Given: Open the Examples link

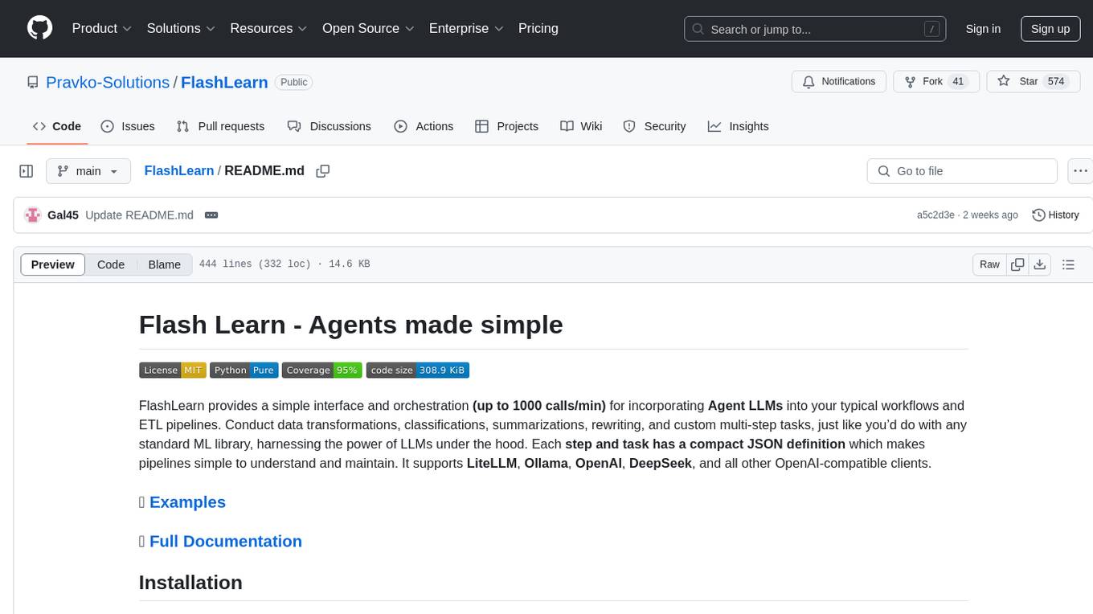Looking at the screenshot, I should coord(187,502).
